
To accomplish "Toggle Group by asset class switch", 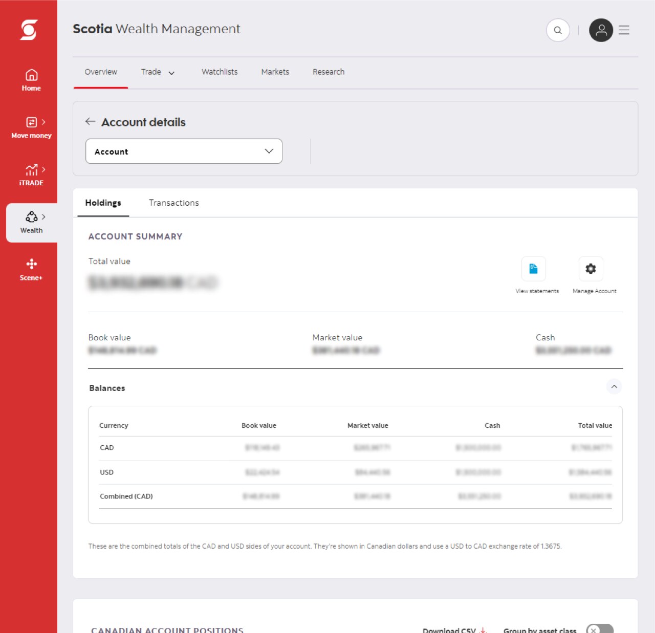I will pyautogui.click(x=600, y=629).
